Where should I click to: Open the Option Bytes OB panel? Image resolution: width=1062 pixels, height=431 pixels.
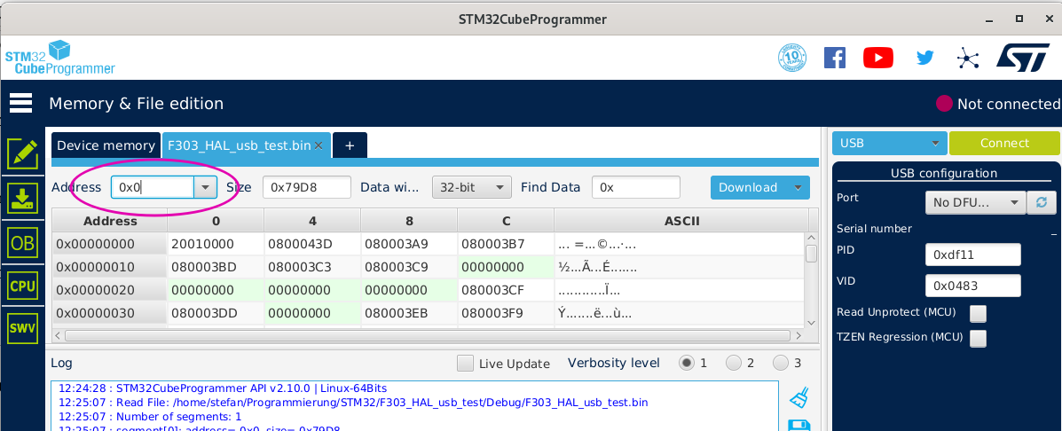[x=21, y=242]
